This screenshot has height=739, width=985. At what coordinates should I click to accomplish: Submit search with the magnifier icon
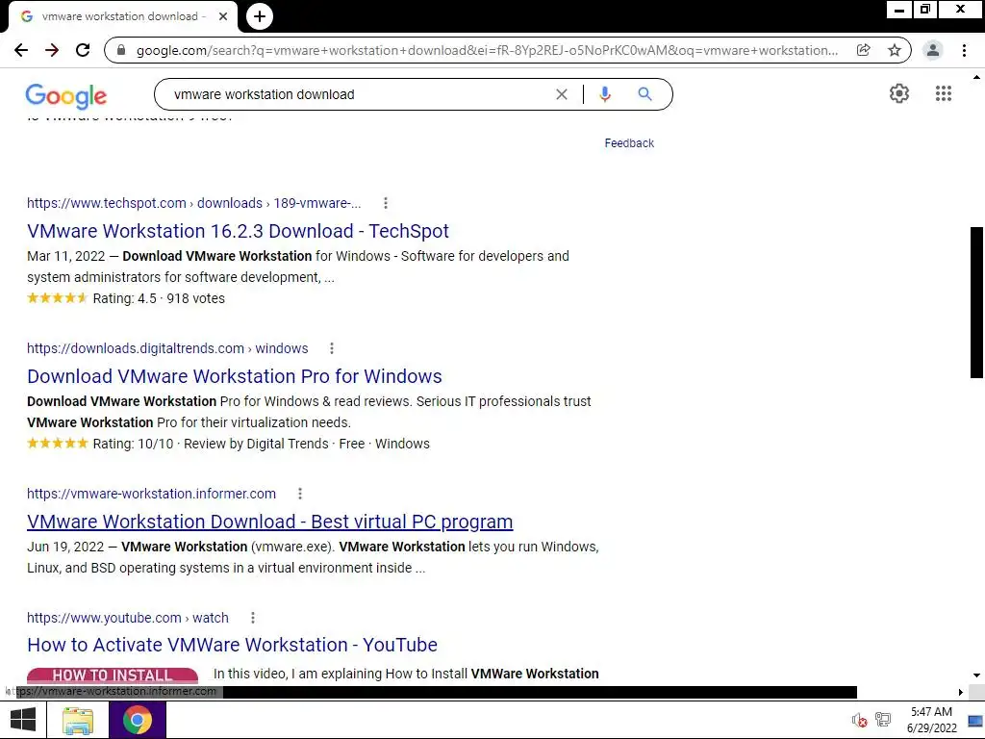645,94
